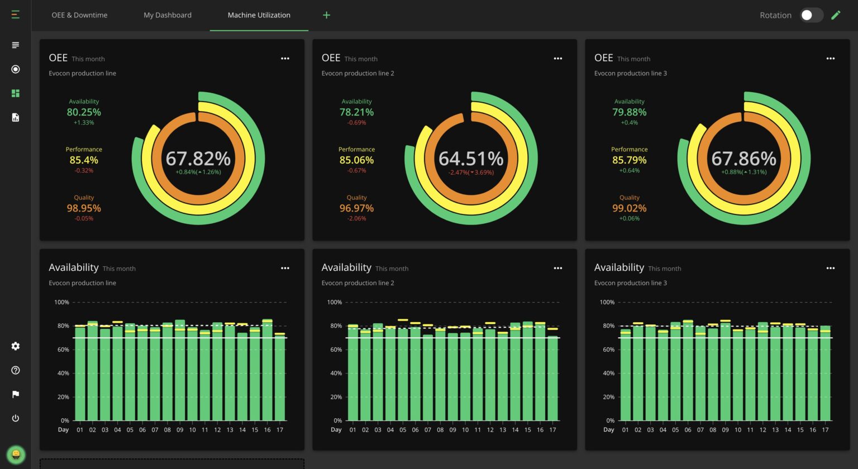The height and width of the screenshot is (469, 858).
Task: Click the power logout icon
Action: pos(16,418)
